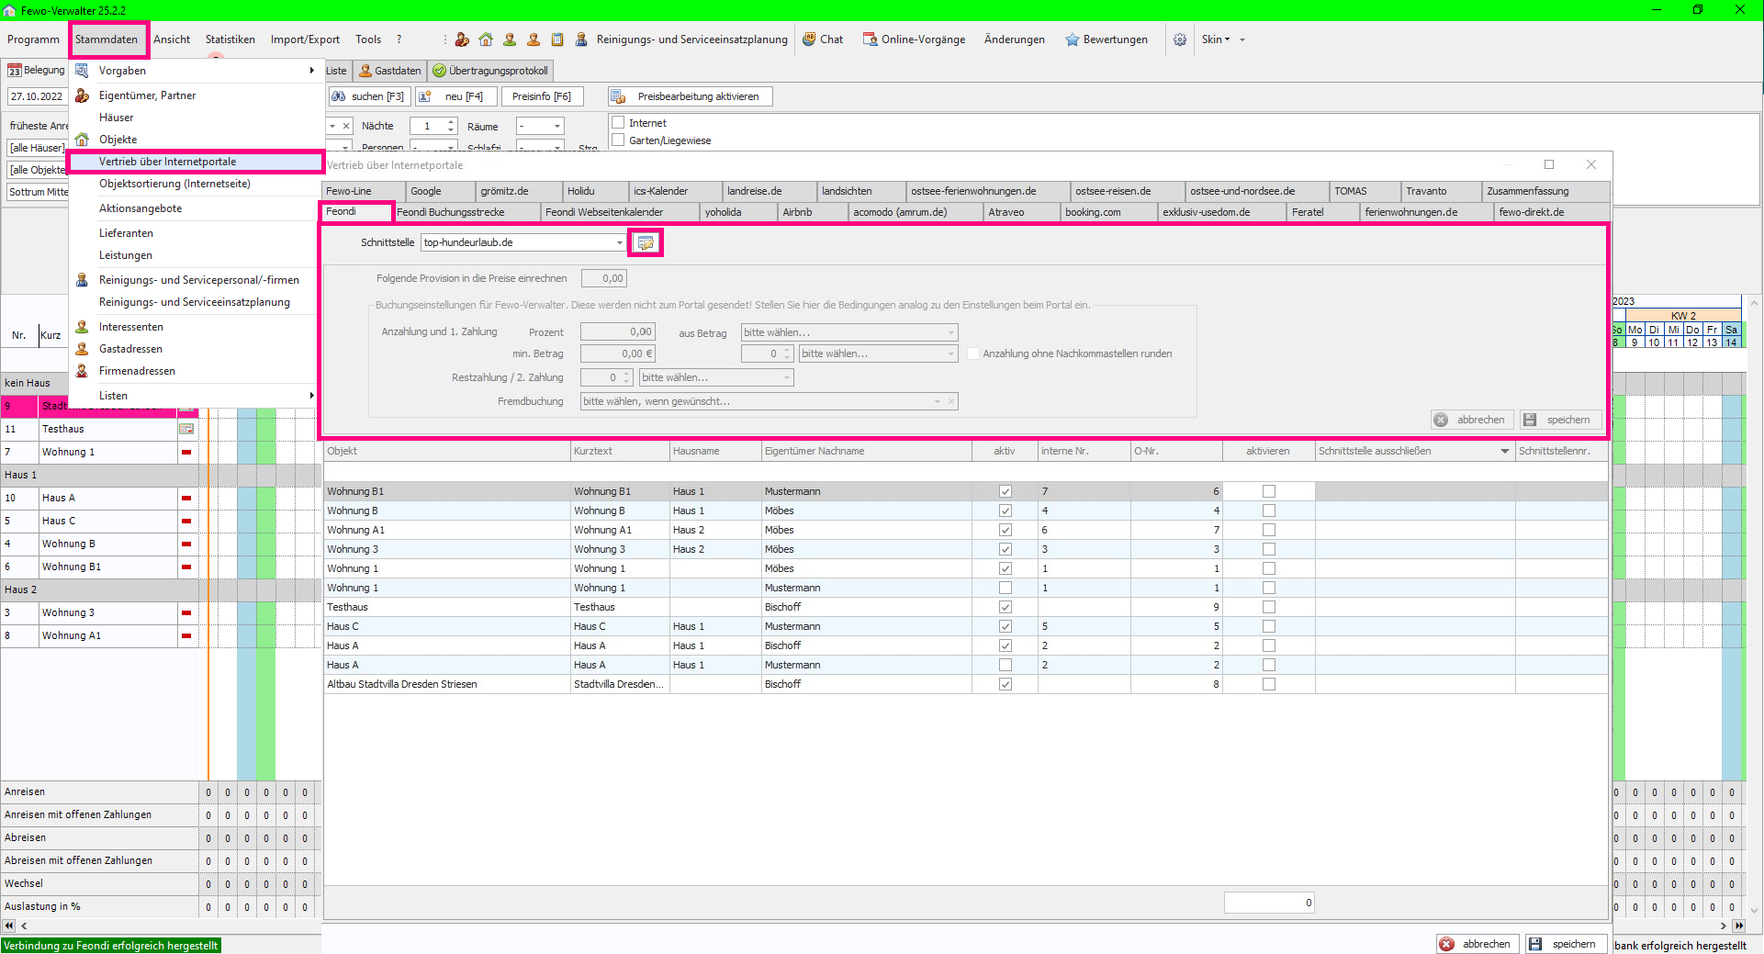Screen dimensions: 1764x954
Task: Click the horizontal scrollbar right arrow in the calendar
Action: (1724, 926)
